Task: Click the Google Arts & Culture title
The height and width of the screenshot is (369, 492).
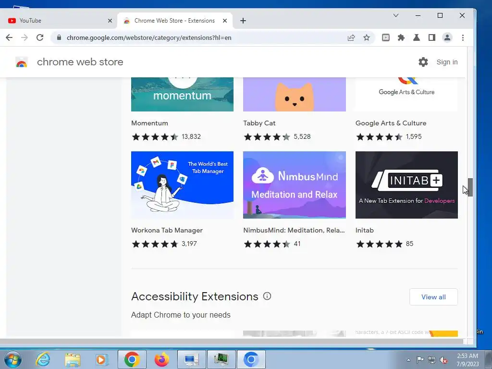Action: 391,123
